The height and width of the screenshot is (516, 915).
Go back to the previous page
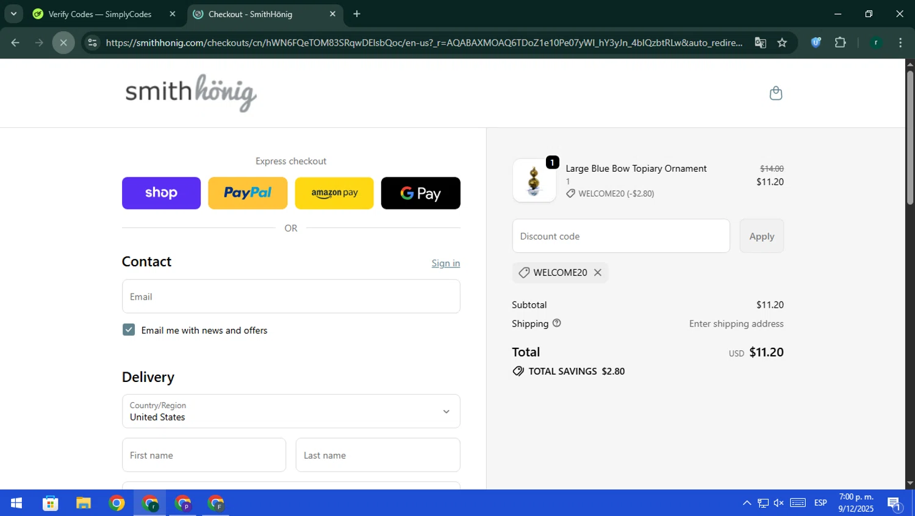pos(15,43)
